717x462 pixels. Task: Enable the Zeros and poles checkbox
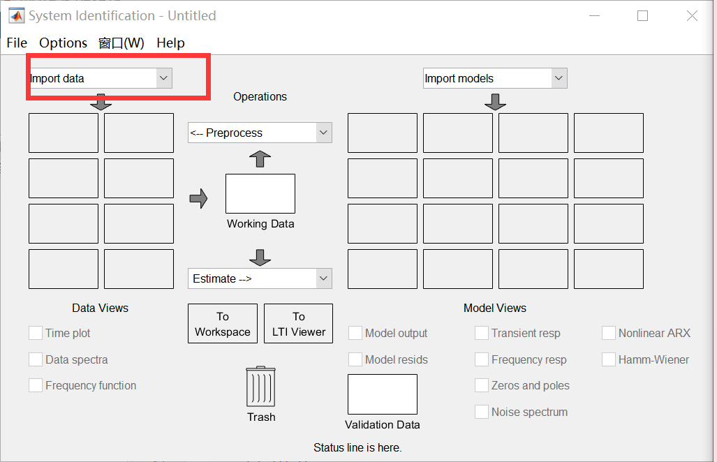481,385
